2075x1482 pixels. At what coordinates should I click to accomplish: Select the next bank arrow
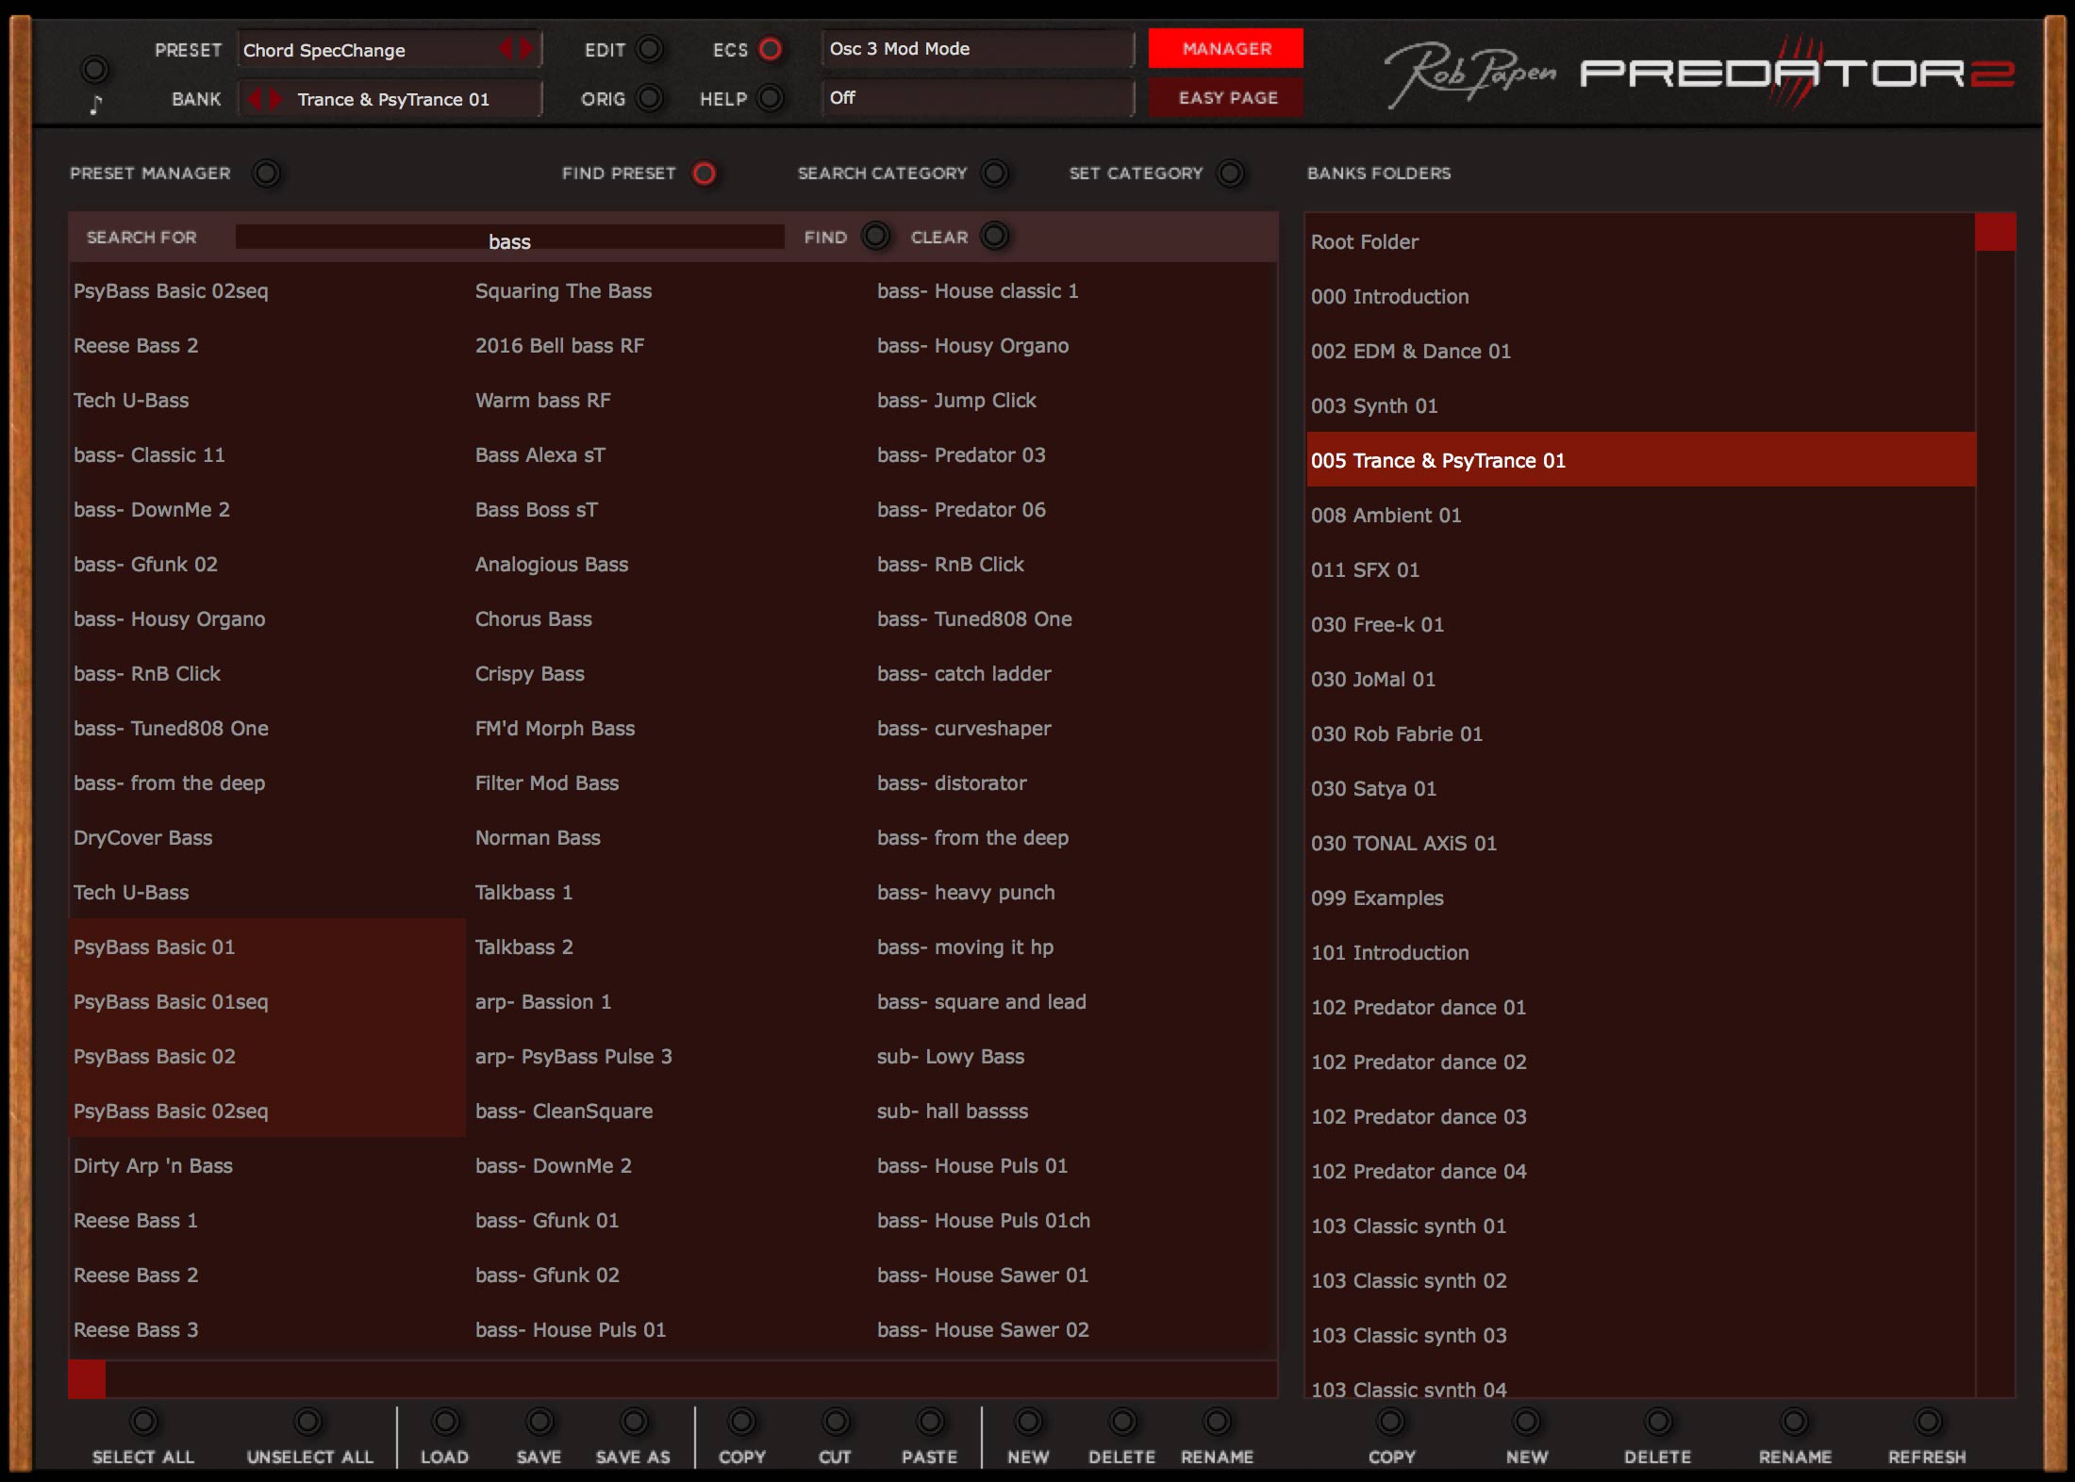tap(275, 98)
